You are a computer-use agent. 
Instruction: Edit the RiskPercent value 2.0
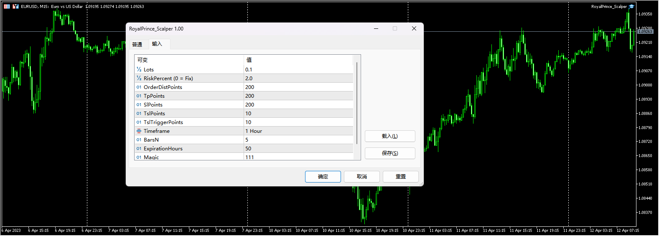coord(298,78)
